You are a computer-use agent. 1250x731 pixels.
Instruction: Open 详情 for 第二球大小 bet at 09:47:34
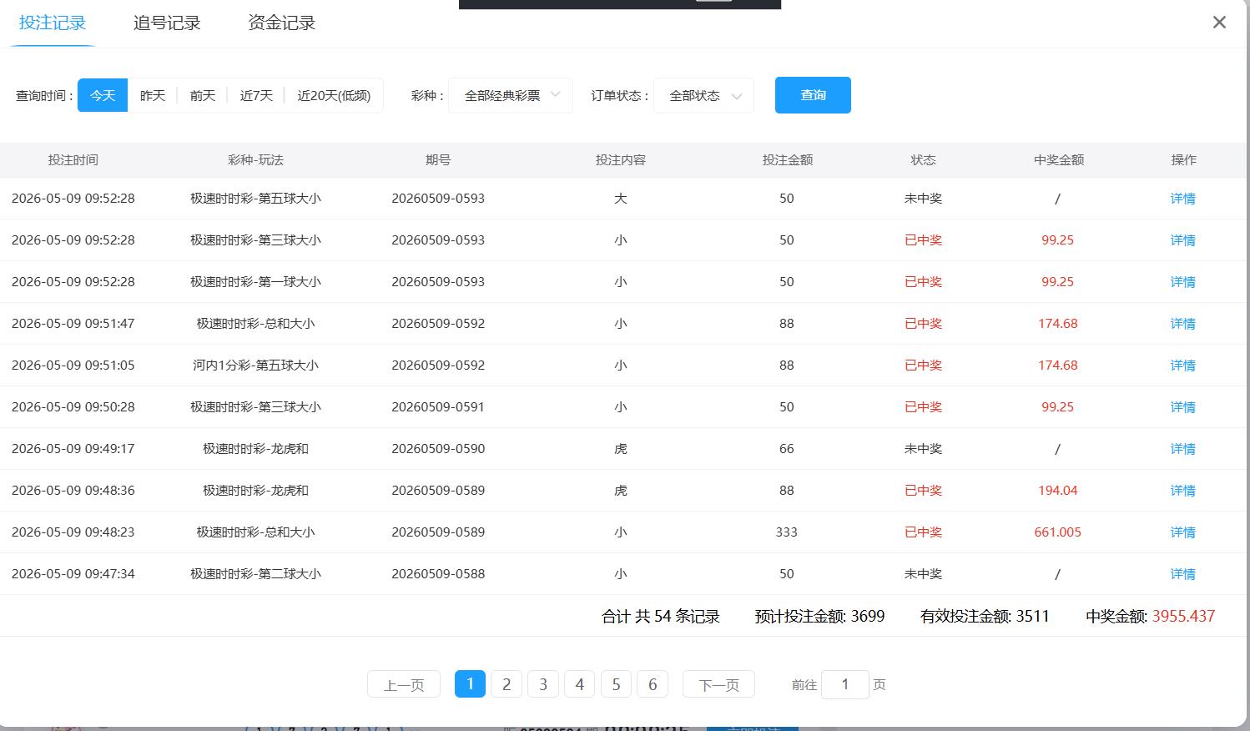1182,574
